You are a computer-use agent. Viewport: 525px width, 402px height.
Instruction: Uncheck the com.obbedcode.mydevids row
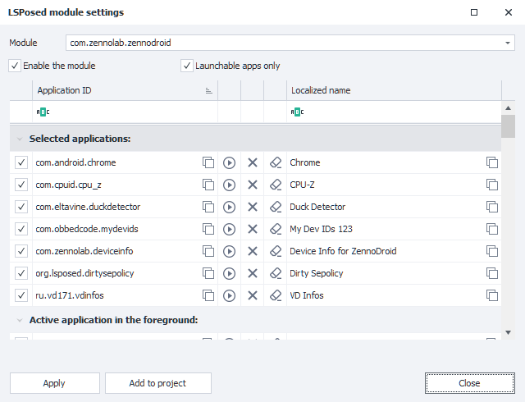(x=21, y=229)
